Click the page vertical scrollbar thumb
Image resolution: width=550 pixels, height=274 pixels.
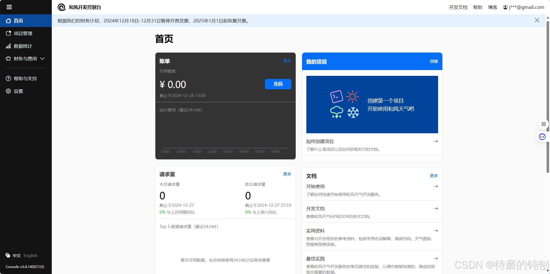[548, 97]
